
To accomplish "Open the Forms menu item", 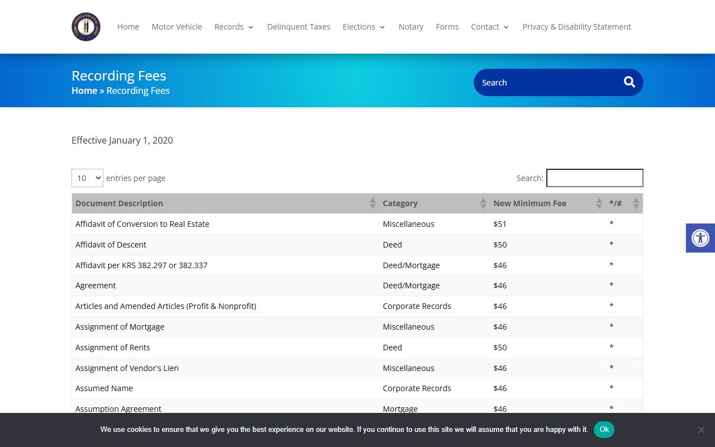I will [447, 27].
